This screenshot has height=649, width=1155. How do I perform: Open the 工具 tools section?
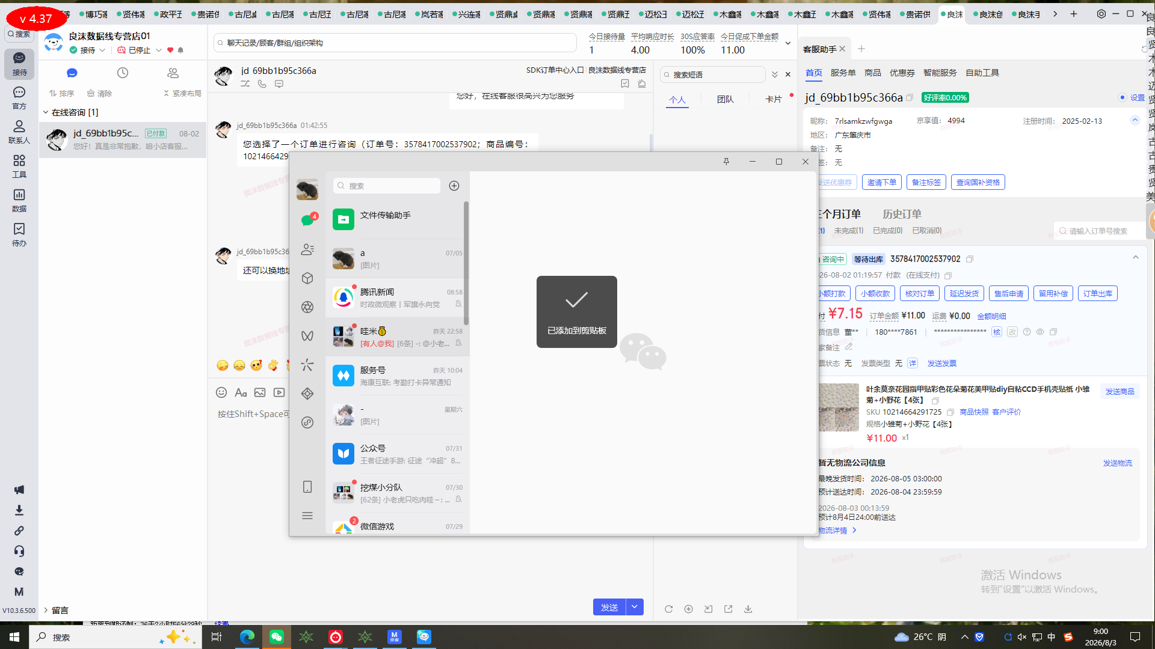pos(19,166)
